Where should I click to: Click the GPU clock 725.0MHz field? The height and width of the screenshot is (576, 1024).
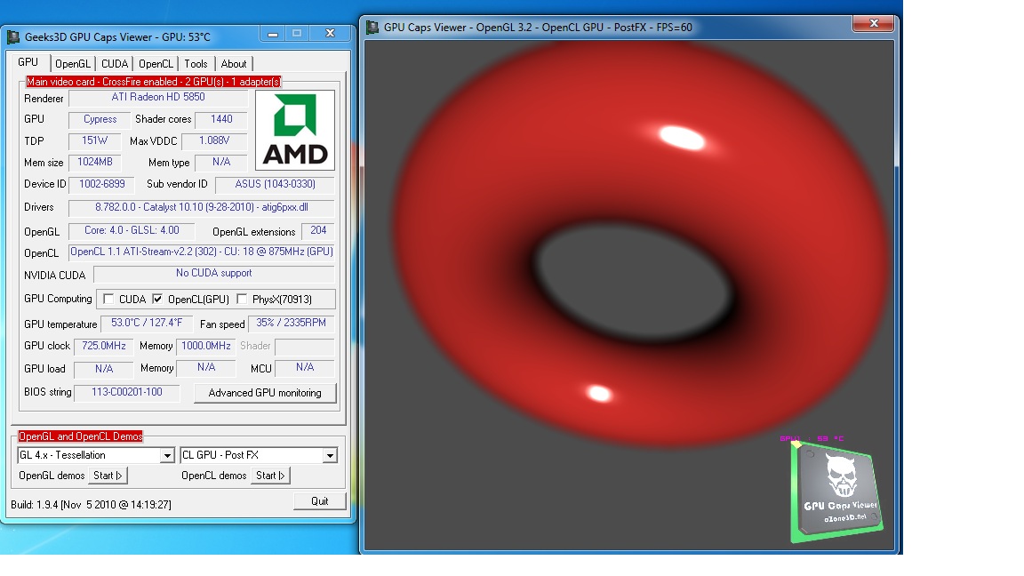[x=104, y=346]
